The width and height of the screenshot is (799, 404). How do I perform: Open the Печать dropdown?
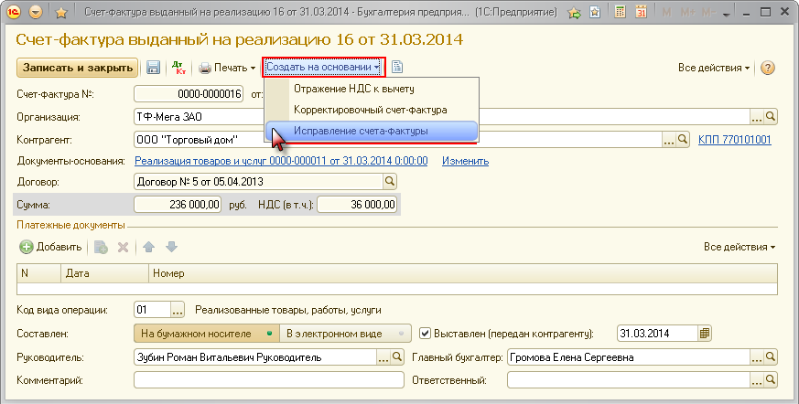(227, 68)
